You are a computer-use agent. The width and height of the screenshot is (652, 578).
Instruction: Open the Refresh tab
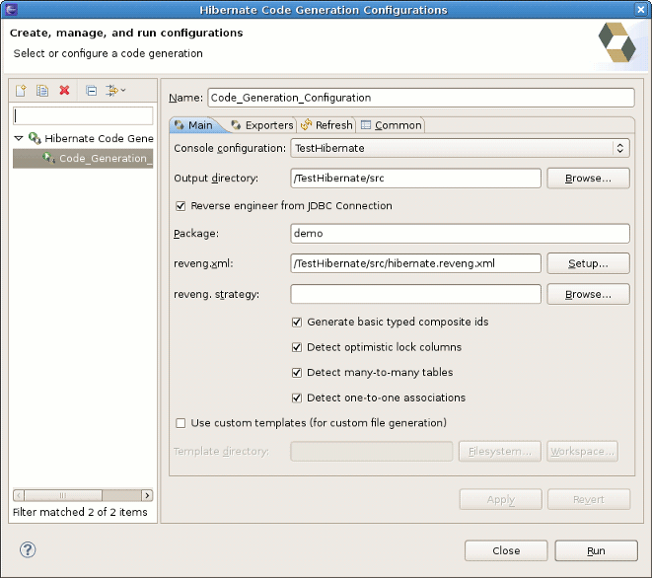click(x=326, y=125)
